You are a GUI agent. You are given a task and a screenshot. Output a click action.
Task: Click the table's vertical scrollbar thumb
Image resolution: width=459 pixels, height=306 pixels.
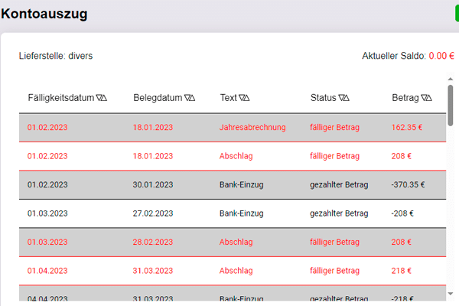(451, 106)
